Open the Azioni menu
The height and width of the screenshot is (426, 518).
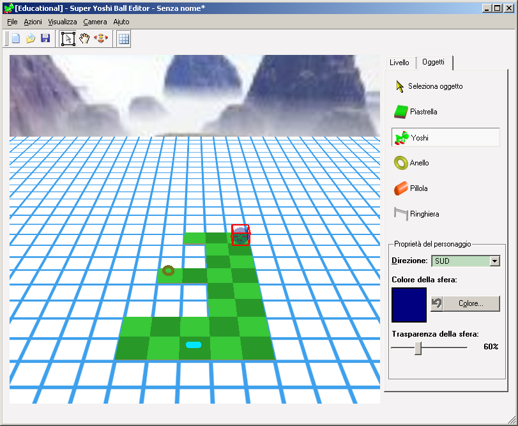pos(33,22)
